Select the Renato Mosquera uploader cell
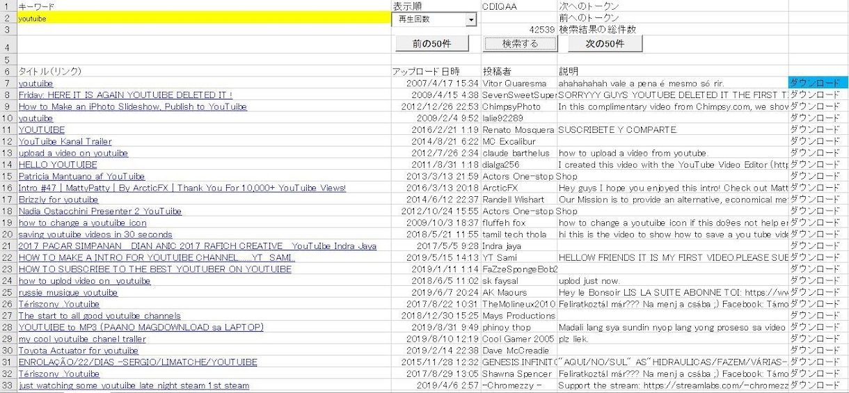 coord(519,129)
